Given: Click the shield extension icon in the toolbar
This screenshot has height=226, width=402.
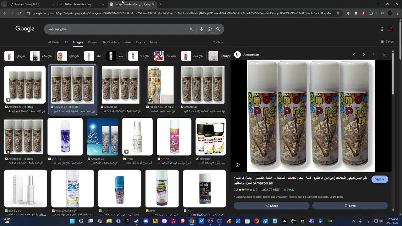Looking at the screenshot, I should tap(356, 13).
